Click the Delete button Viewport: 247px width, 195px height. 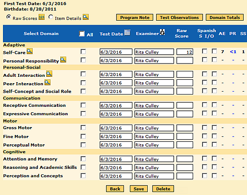pyautogui.click(x=163, y=189)
